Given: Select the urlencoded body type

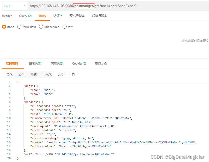Looking at the screenshot, I should point(49,27).
